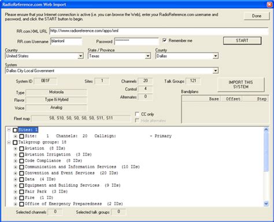Image resolution: width=274 pixels, height=222 pixels.
Task: Click the Fleet map value field
Action: (x=81, y=118)
